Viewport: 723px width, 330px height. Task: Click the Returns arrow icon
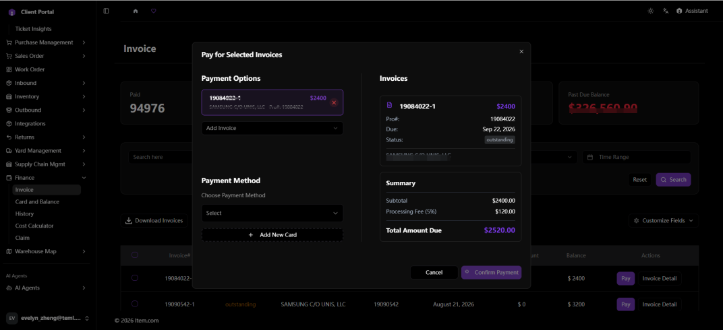[9, 137]
